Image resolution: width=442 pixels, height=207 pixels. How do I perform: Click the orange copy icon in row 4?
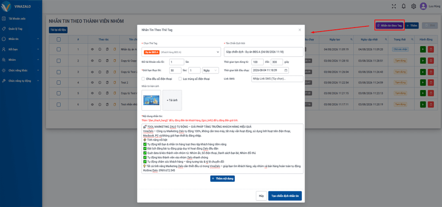[115, 83]
